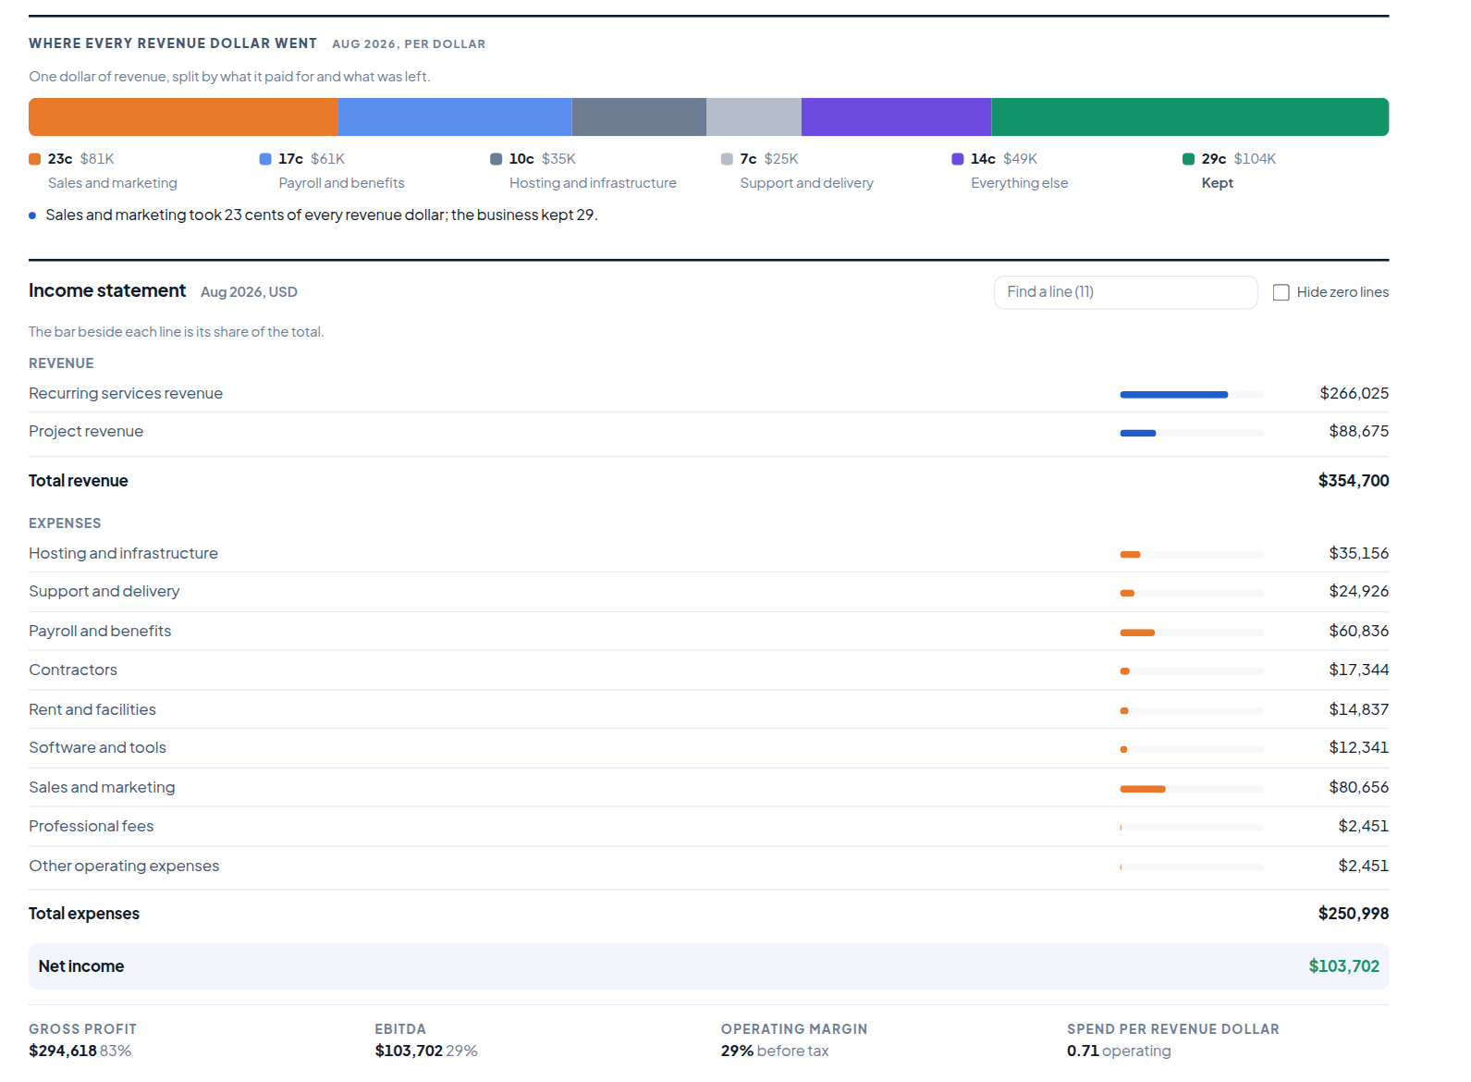
Task: Click the Gross profit $294,618 figure
Action: pyautogui.click(x=63, y=1051)
